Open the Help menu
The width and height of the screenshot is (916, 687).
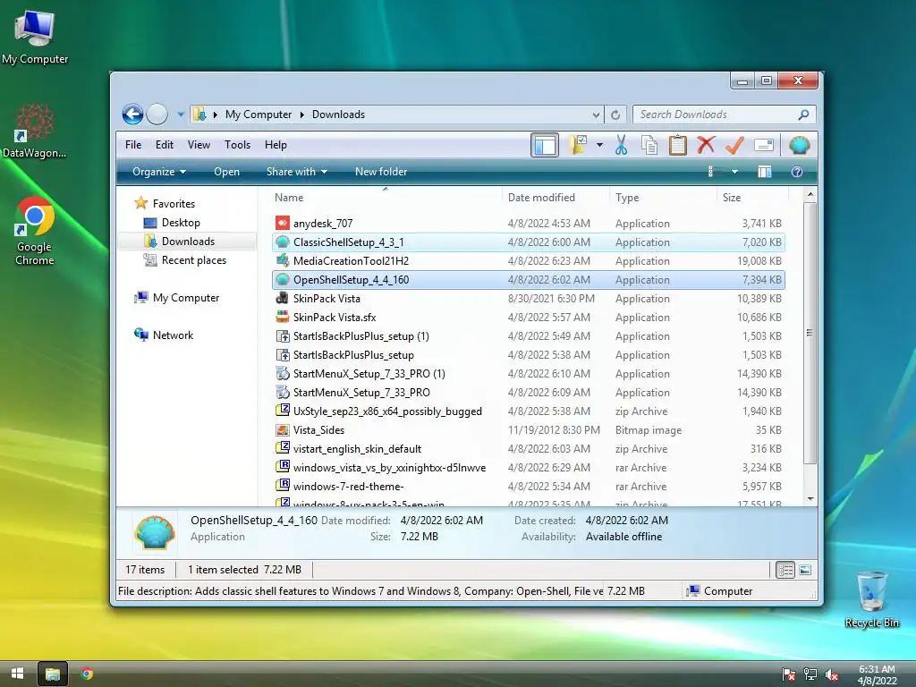[276, 145]
